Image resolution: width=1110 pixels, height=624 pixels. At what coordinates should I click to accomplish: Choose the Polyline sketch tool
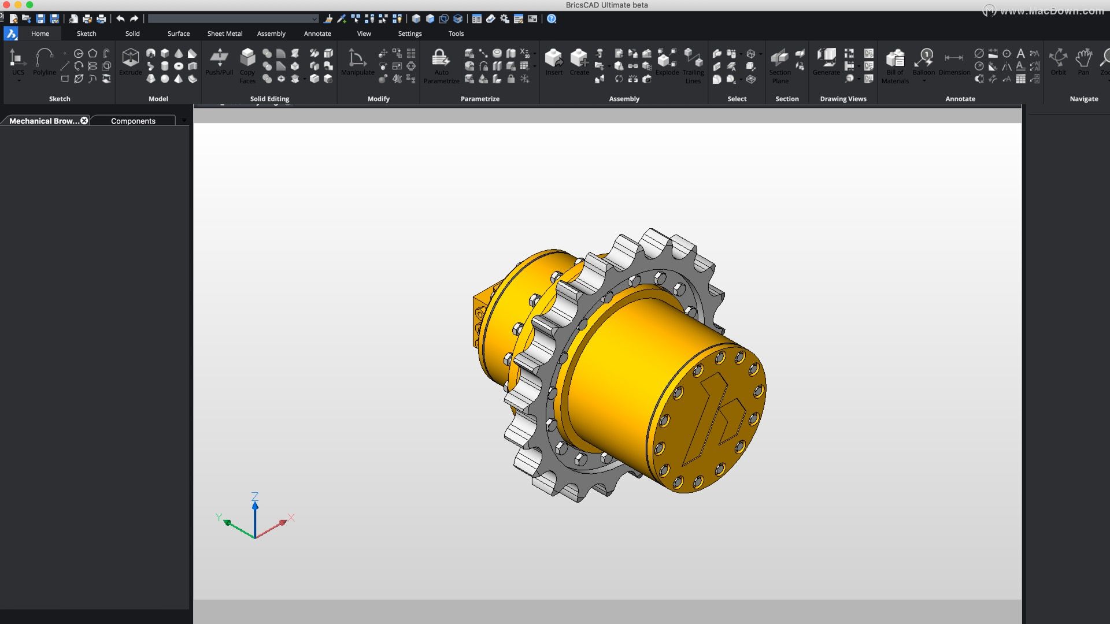(45, 61)
